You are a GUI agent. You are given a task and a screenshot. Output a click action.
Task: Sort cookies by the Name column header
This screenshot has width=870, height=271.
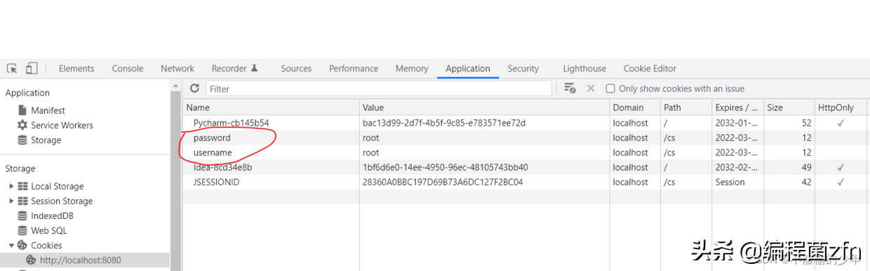(272, 107)
